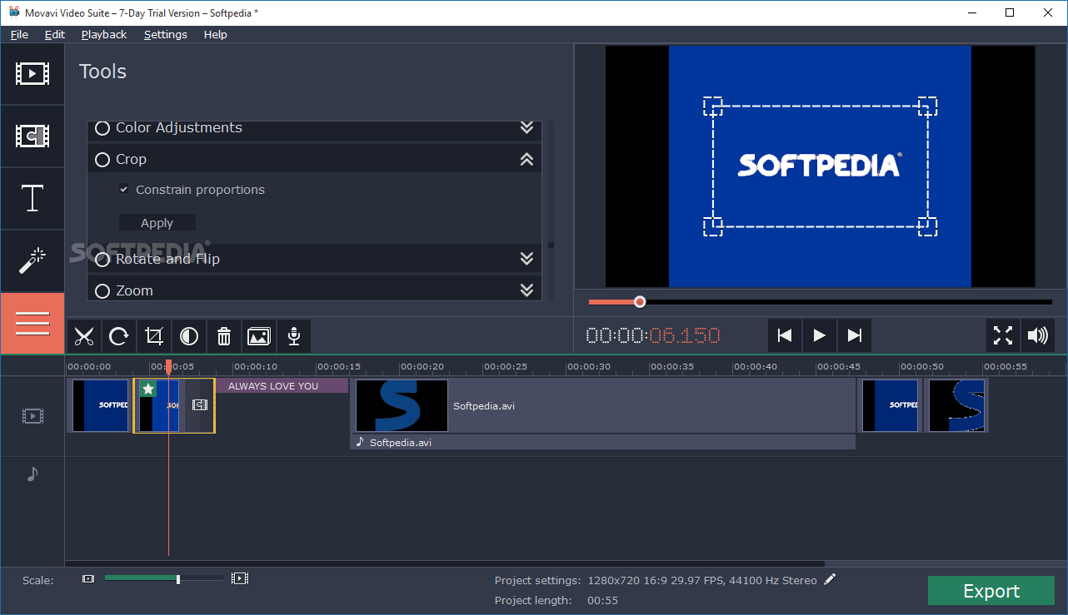The height and width of the screenshot is (615, 1068).
Task: Collapse the Crop section chevron
Action: (527, 159)
